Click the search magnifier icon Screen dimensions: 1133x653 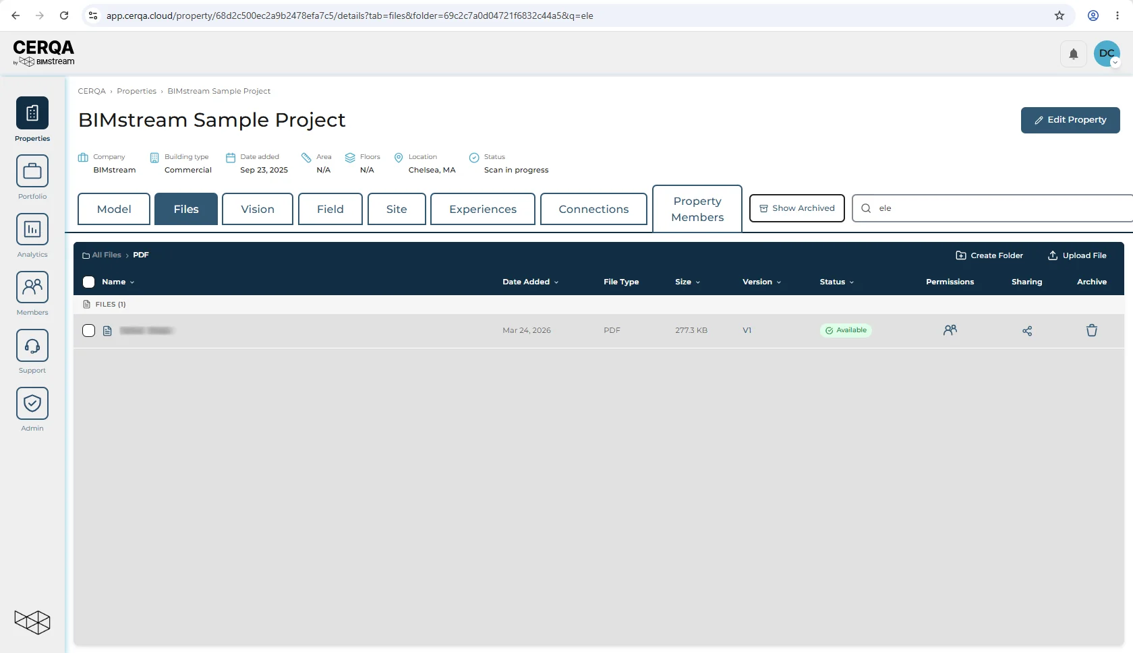[866, 208]
